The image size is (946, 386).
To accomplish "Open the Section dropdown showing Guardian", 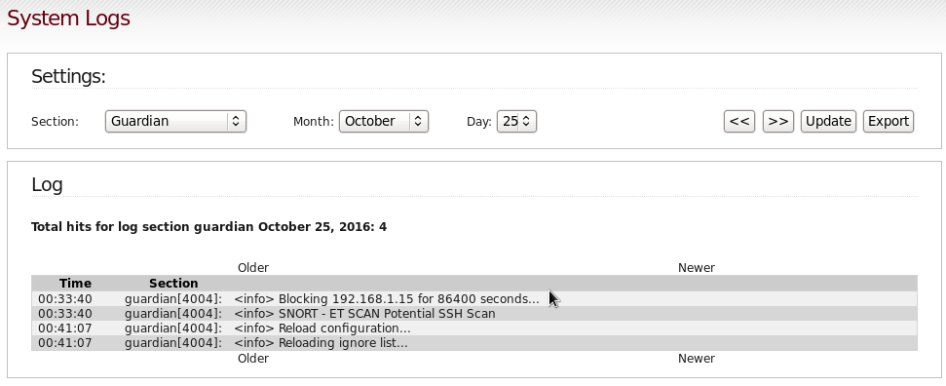I will [175, 122].
